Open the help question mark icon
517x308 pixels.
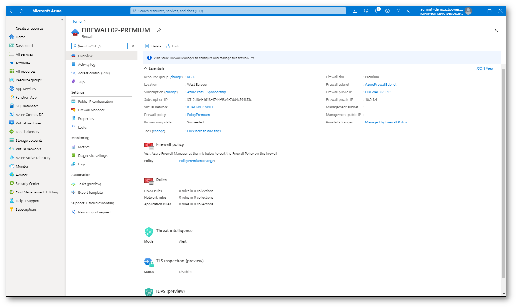point(398,11)
